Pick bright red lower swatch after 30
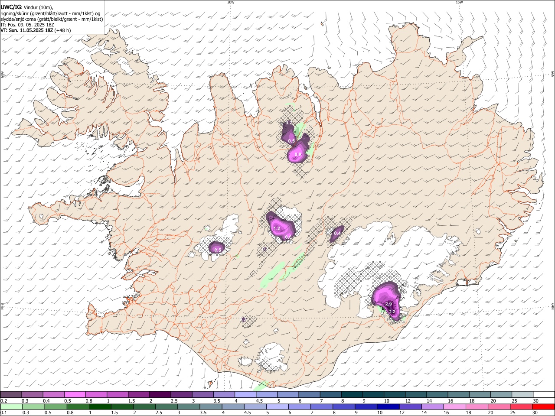 [x=543, y=407]
